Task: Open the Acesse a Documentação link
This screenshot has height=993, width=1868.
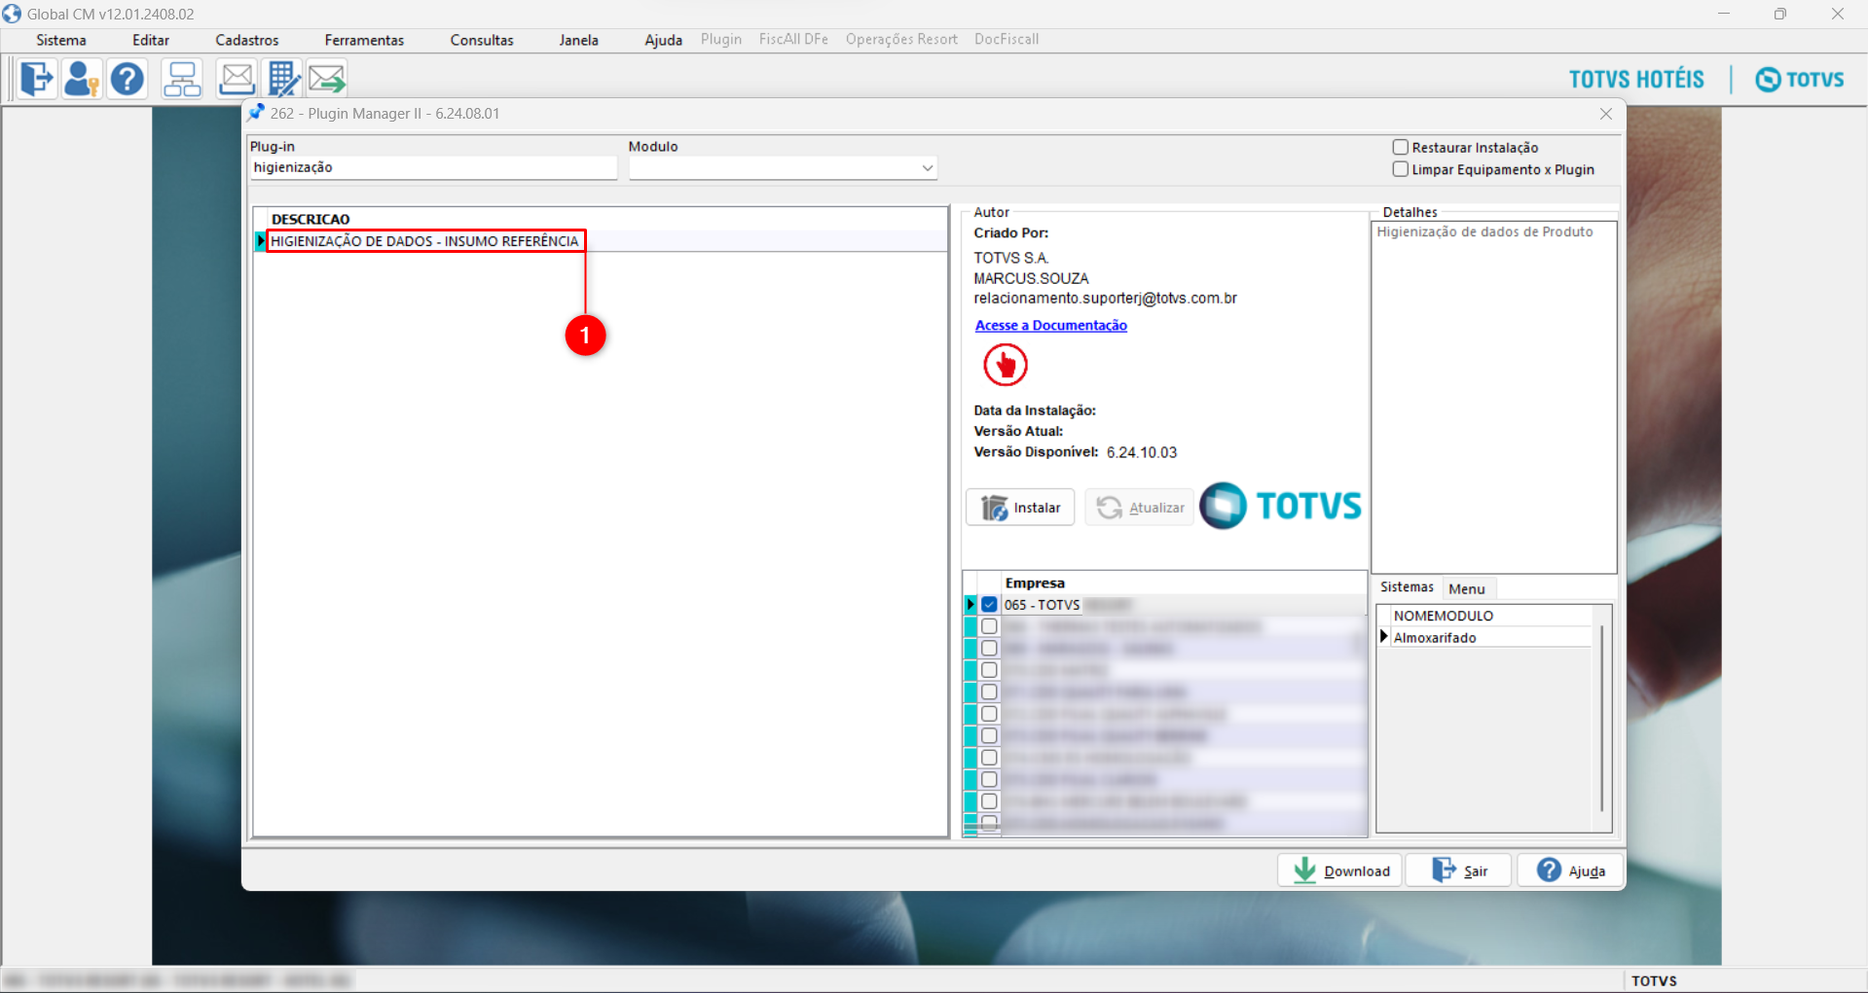Action: click(x=1051, y=326)
